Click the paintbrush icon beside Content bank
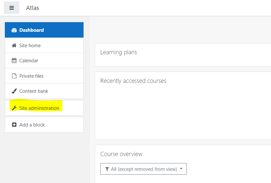271x183 pixels. tap(14, 91)
